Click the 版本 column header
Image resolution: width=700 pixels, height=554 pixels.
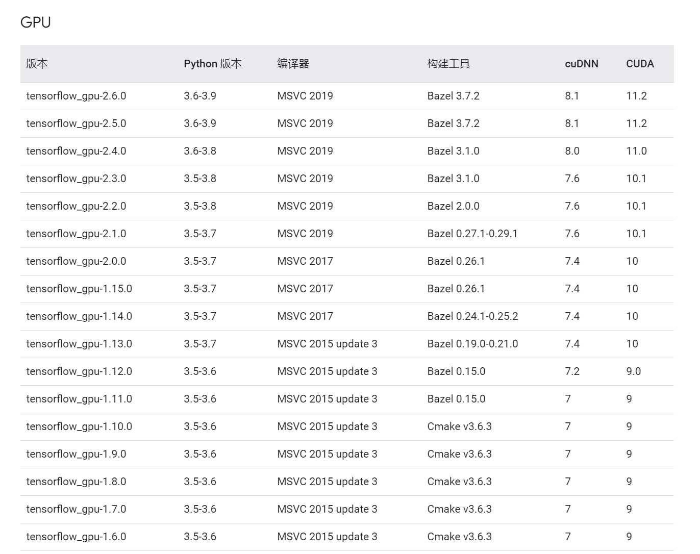(37, 64)
